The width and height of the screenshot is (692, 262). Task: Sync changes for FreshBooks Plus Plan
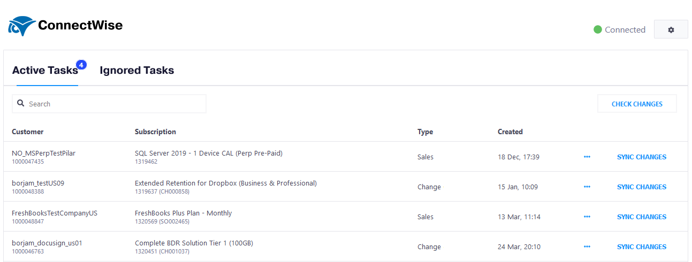(x=642, y=217)
